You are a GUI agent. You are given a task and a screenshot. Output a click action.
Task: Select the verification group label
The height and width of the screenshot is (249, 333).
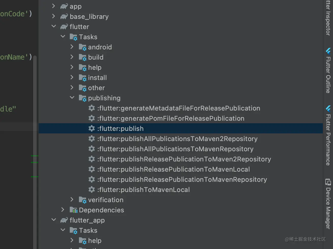click(106, 200)
